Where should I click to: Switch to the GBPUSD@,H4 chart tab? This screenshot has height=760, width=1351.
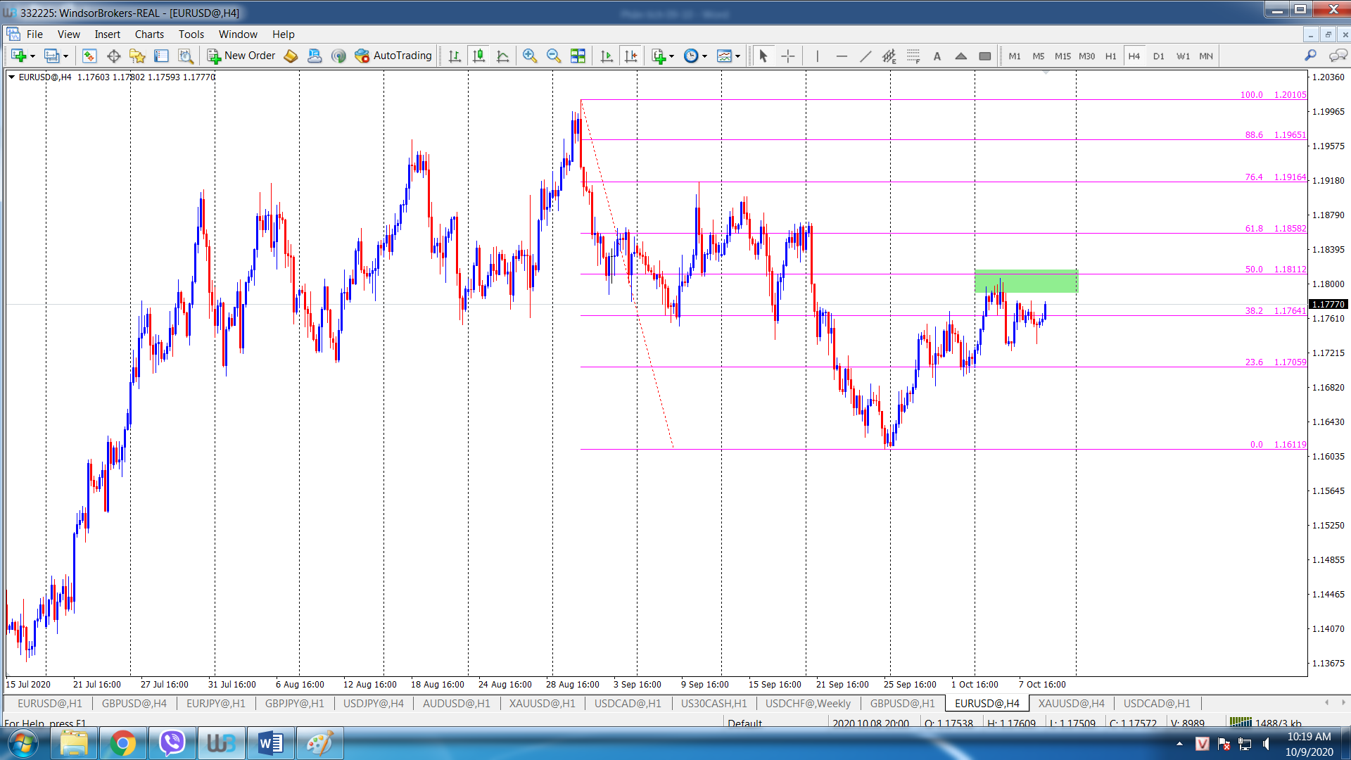pyautogui.click(x=134, y=703)
